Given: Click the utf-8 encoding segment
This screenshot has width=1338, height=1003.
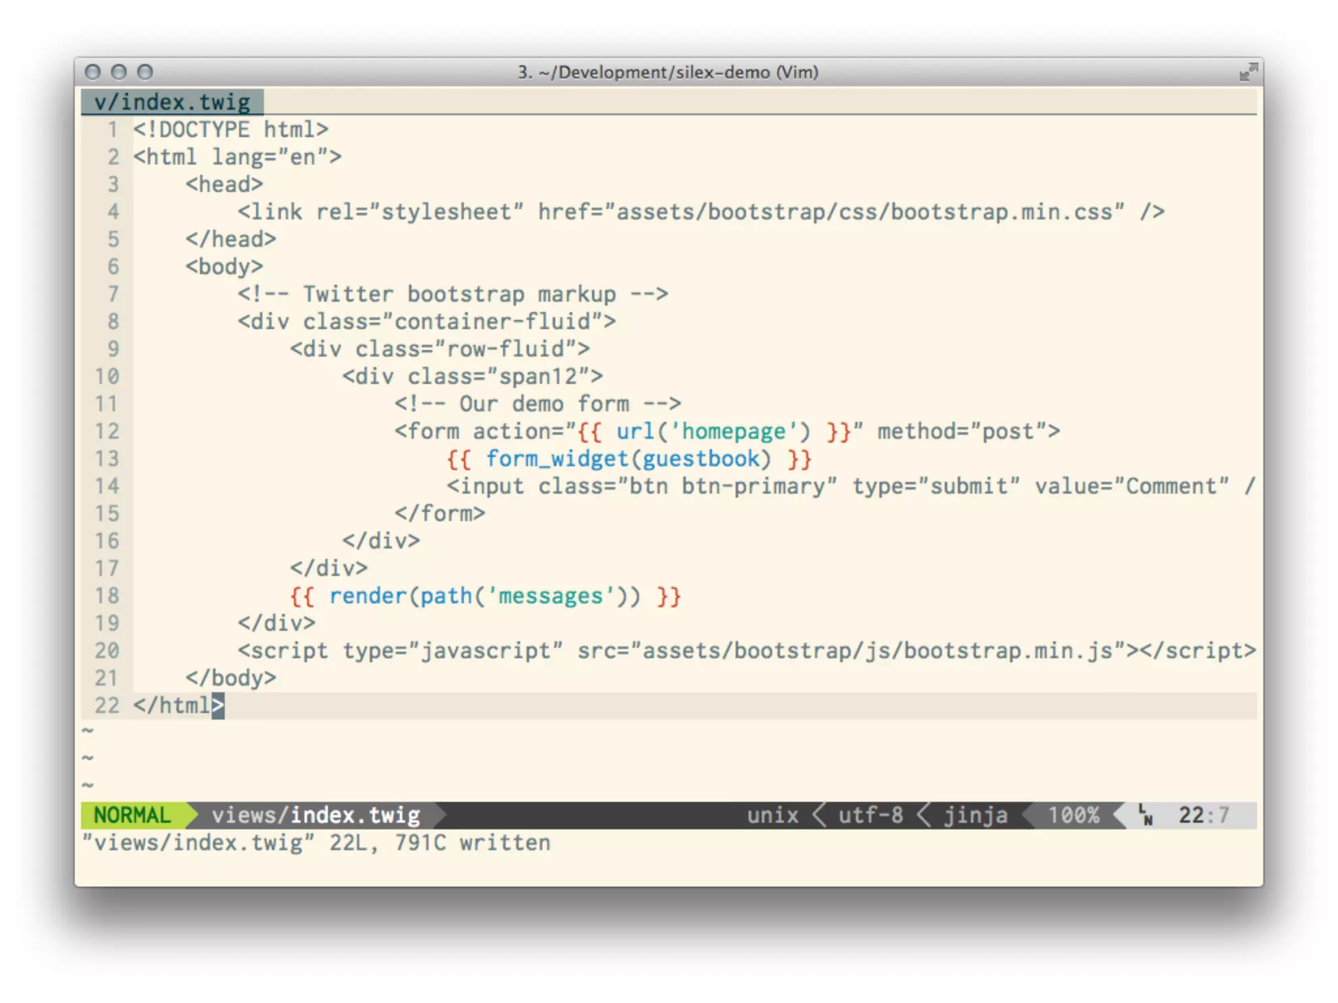Looking at the screenshot, I should 870,815.
